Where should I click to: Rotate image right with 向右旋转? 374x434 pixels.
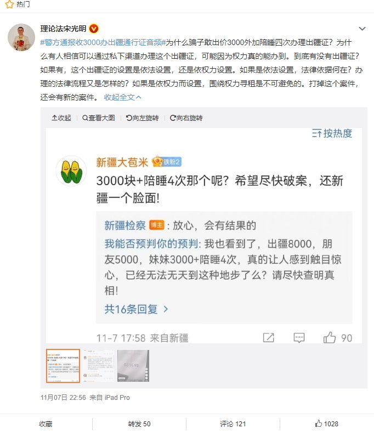[186, 118]
